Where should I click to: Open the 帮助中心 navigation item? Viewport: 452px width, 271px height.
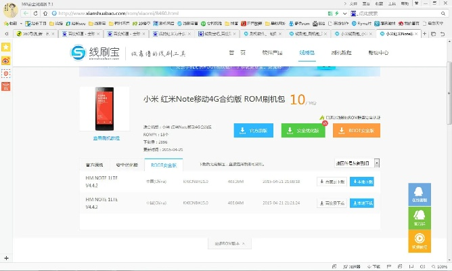point(378,53)
